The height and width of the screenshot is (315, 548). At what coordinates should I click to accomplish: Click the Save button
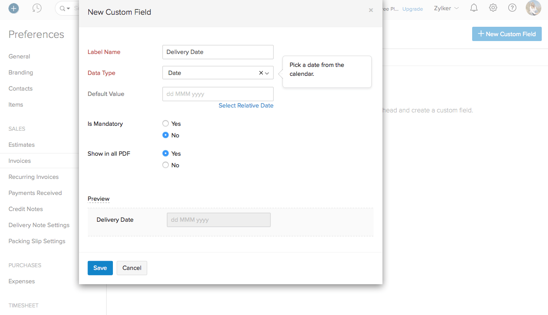coord(100,268)
